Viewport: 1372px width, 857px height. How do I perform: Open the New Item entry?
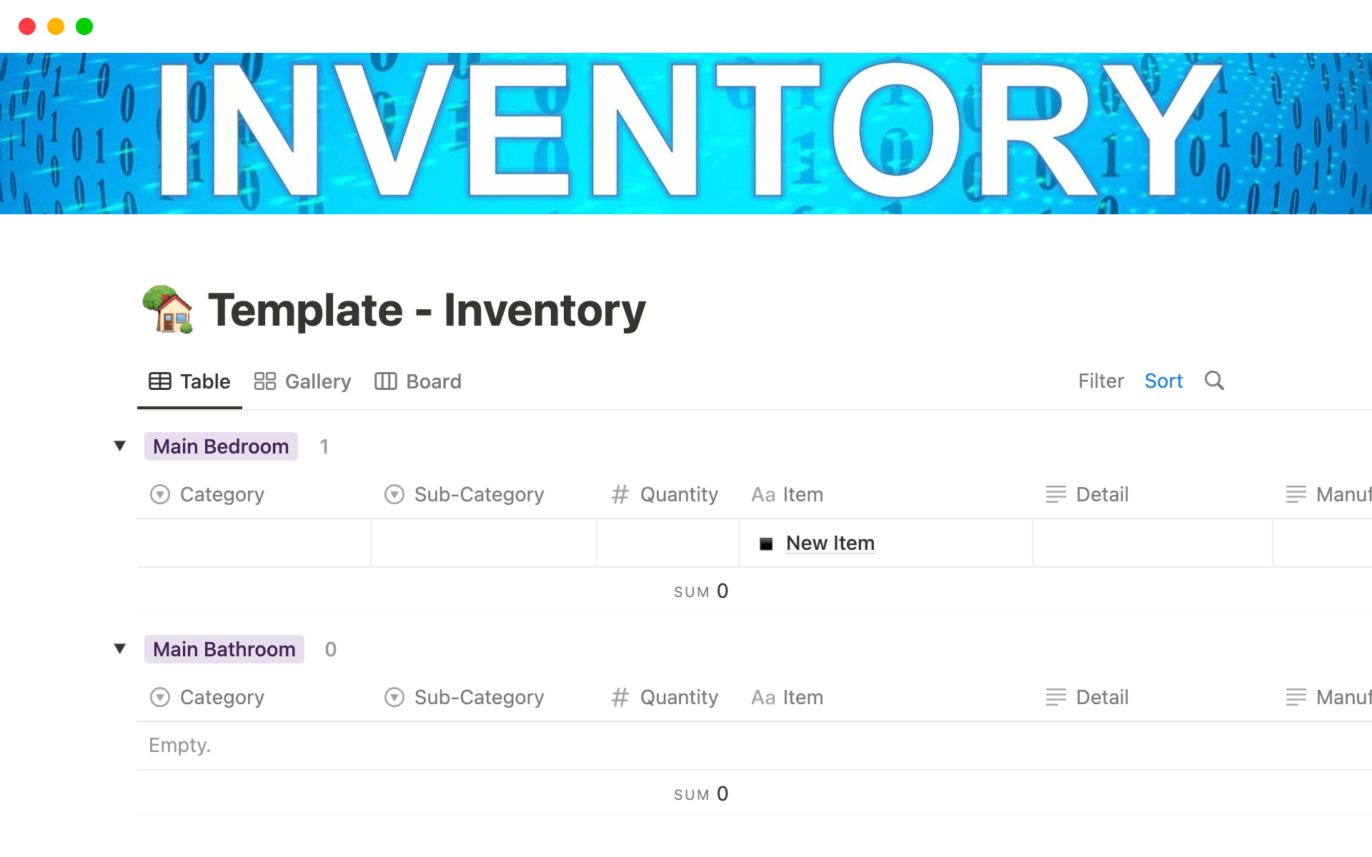830,543
